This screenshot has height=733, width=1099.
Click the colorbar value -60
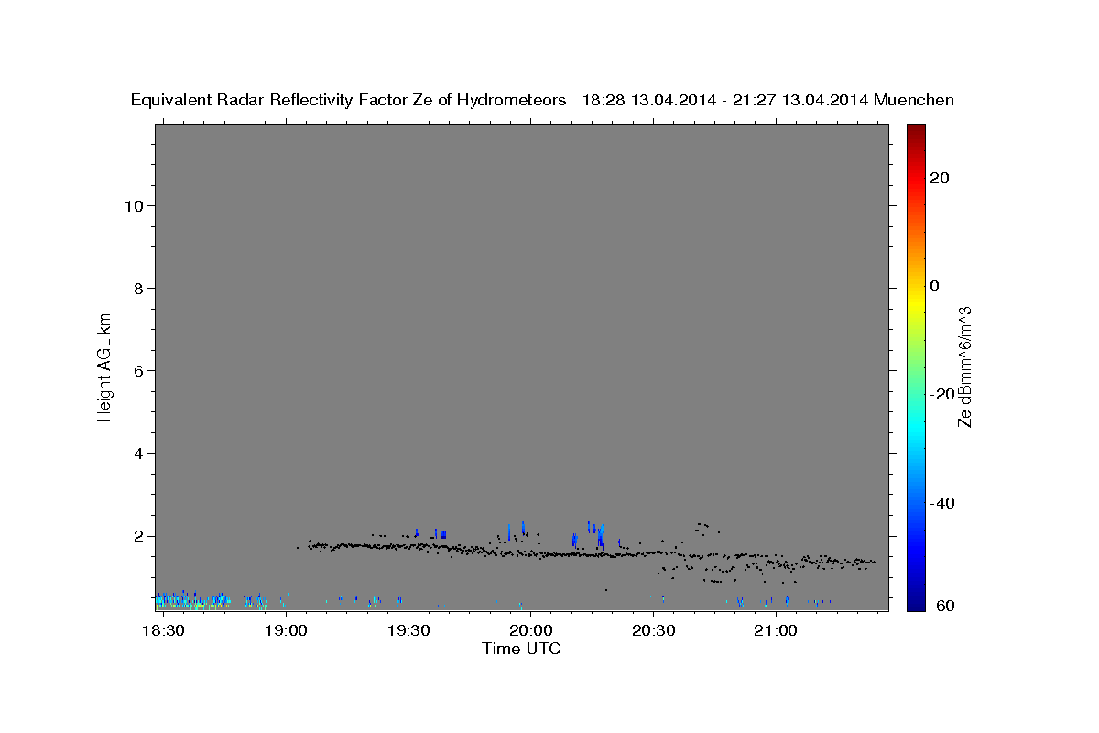(942, 606)
